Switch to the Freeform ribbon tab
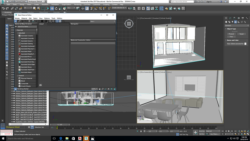The image size is (250, 141). click(x=18, y=12)
